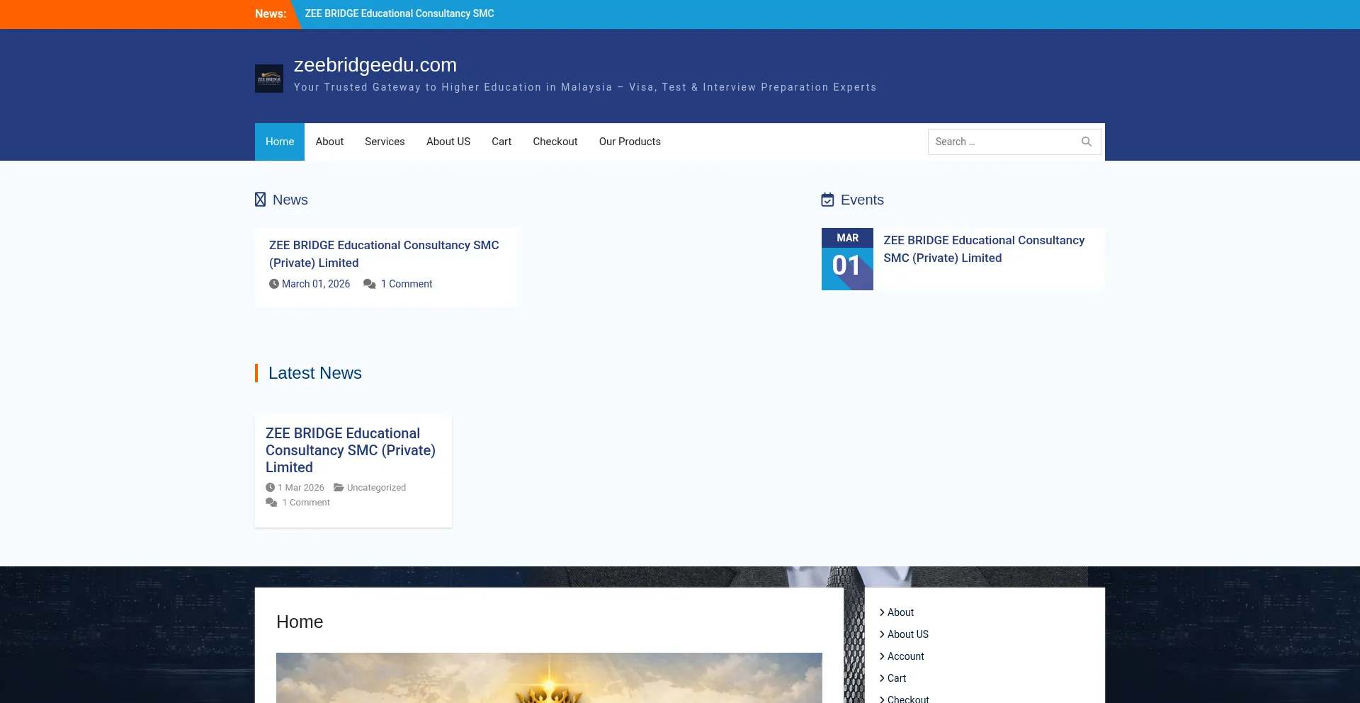Viewport: 1360px width, 703px height.
Task: Click the Events calendar check icon
Action: (827, 200)
